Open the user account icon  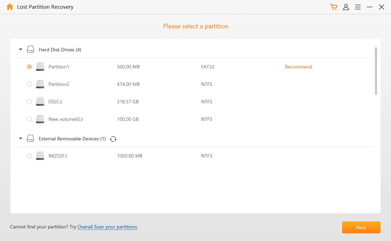click(346, 7)
